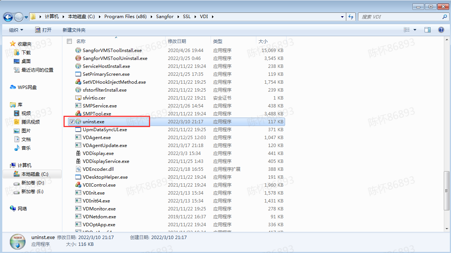
Task: Open the 视频 library
Action: (x=22, y=113)
